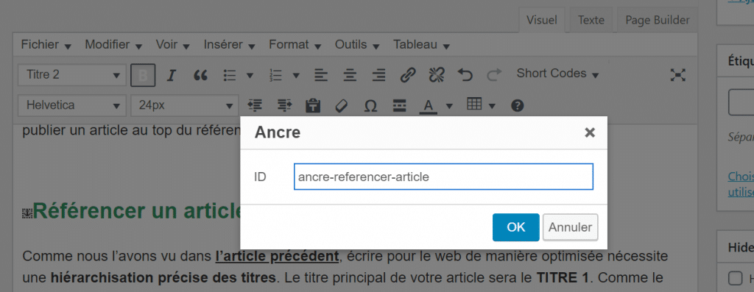Open the Tableau menu
This screenshot has width=754, height=292.
tap(421, 45)
